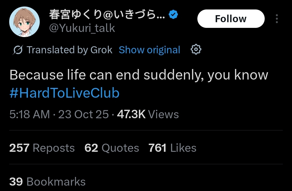The height and width of the screenshot is (191, 292).
Task: Click the 23 Oct 25 date
Action: [84, 114]
